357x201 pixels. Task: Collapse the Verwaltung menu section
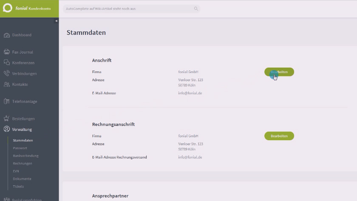(22, 130)
